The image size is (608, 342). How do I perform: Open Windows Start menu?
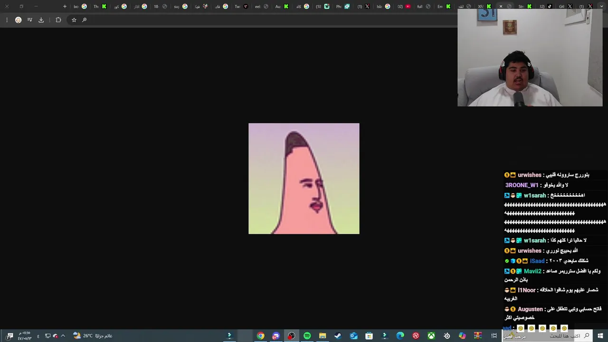pos(600,336)
